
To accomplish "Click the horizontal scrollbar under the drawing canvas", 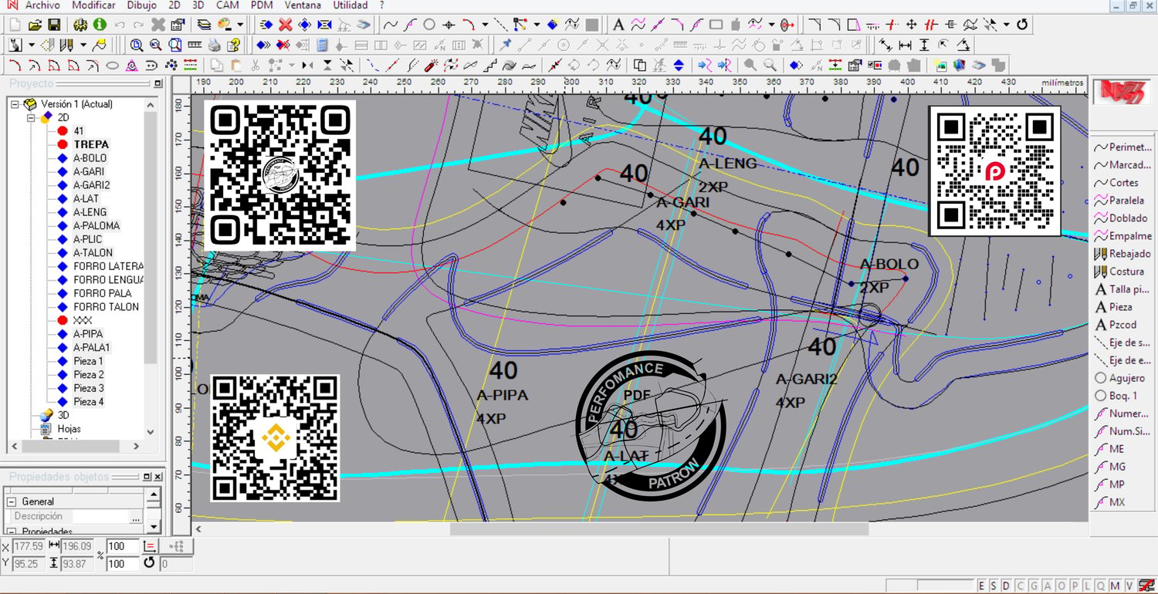I will [x=659, y=529].
